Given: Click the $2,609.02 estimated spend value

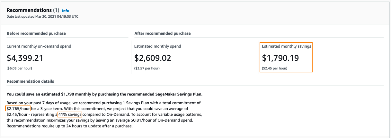Looking at the screenshot, I should [153, 58].
